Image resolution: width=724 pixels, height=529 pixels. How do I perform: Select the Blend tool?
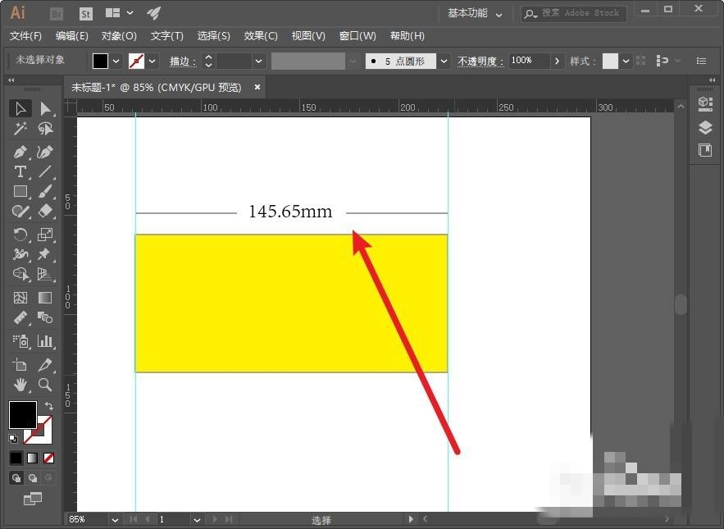tap(45, 318)
